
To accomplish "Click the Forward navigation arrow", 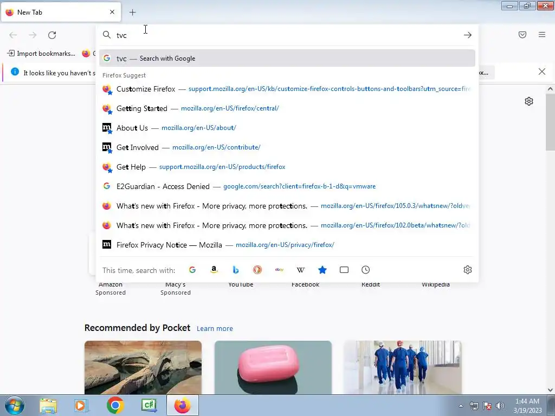I will [x=33, y=35].
